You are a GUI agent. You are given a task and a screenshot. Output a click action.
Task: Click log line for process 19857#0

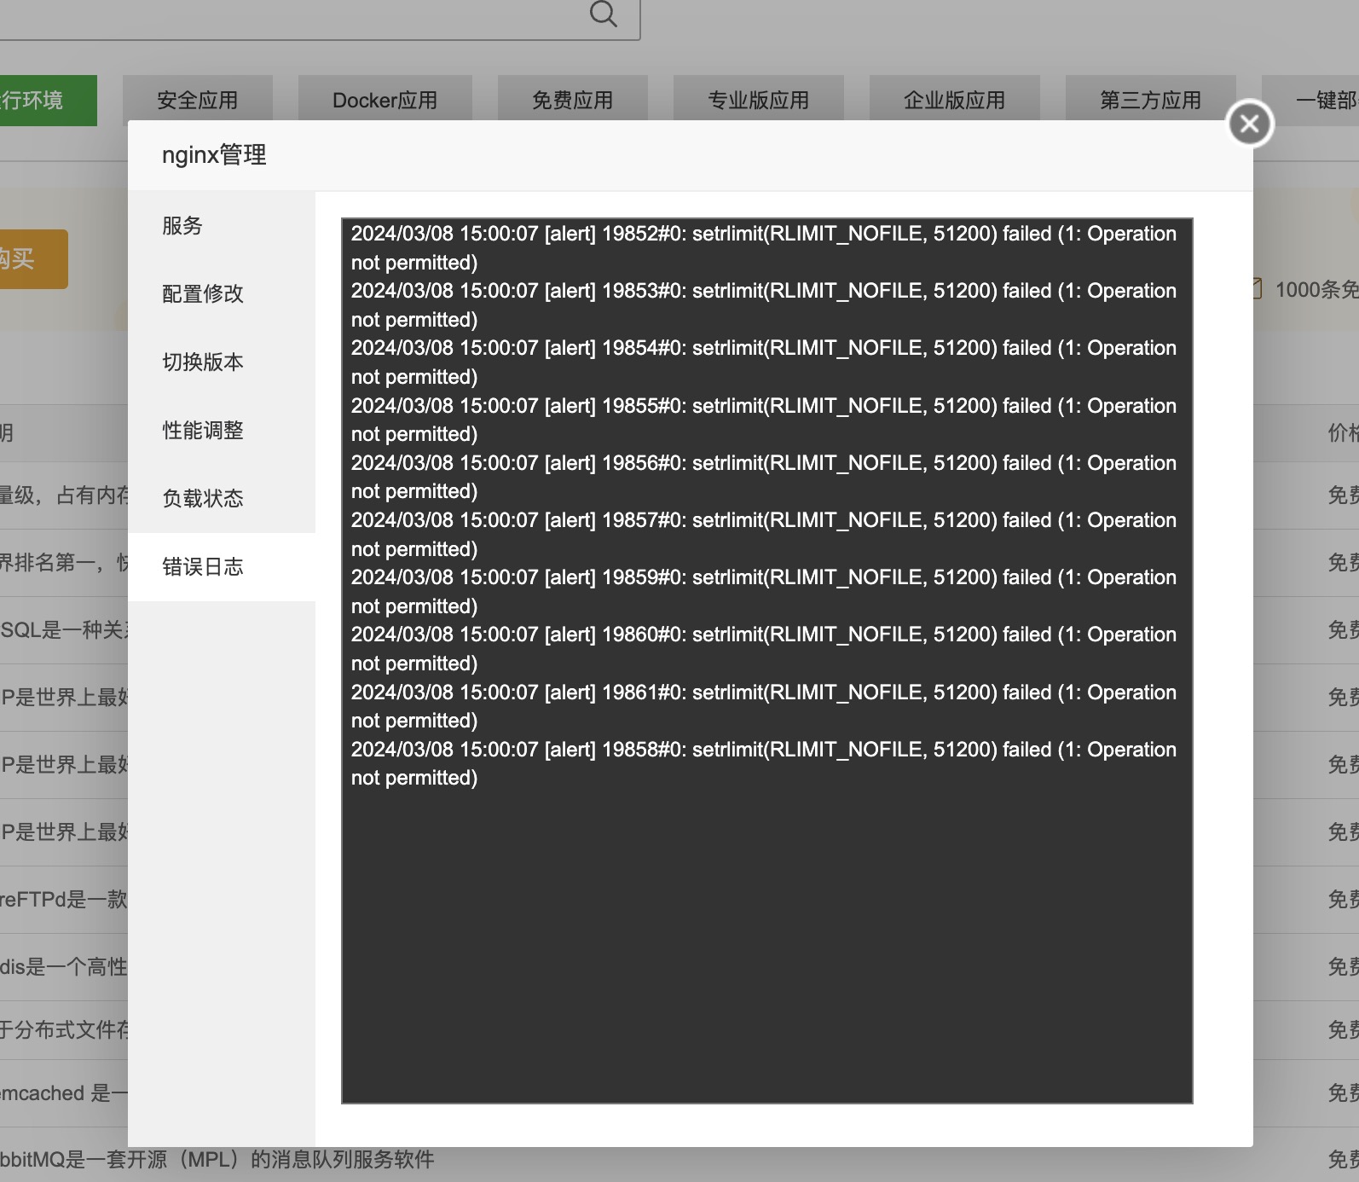point(764,535)
